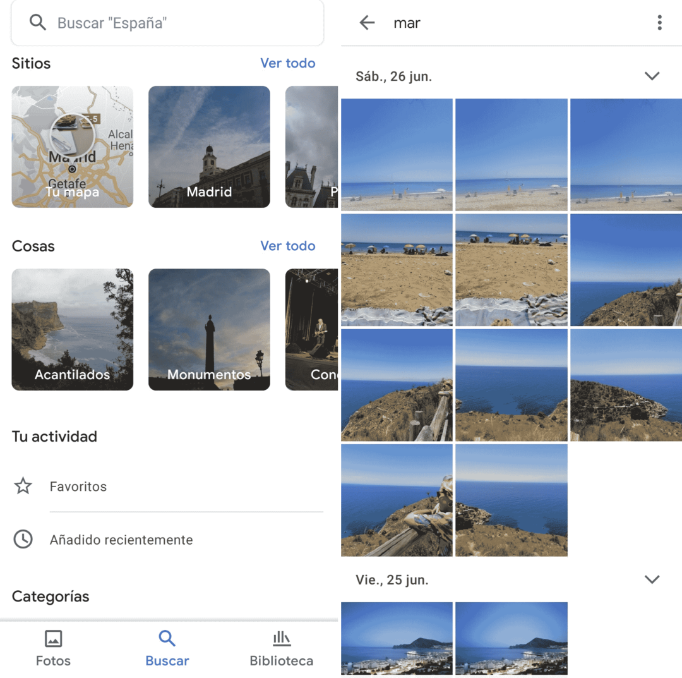
Task: Open the Acantilados category thumbnail
Action: 72,329
